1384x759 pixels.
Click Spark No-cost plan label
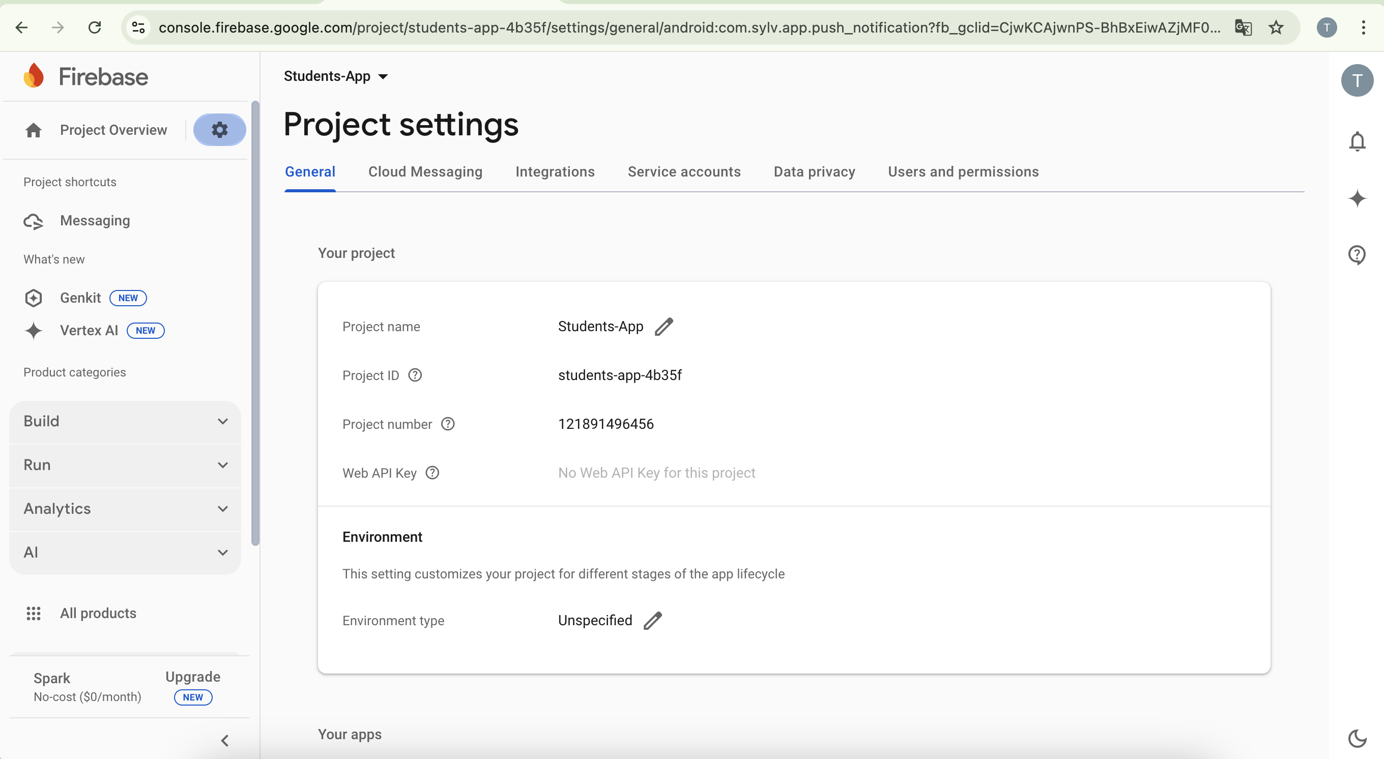[87, 687]
